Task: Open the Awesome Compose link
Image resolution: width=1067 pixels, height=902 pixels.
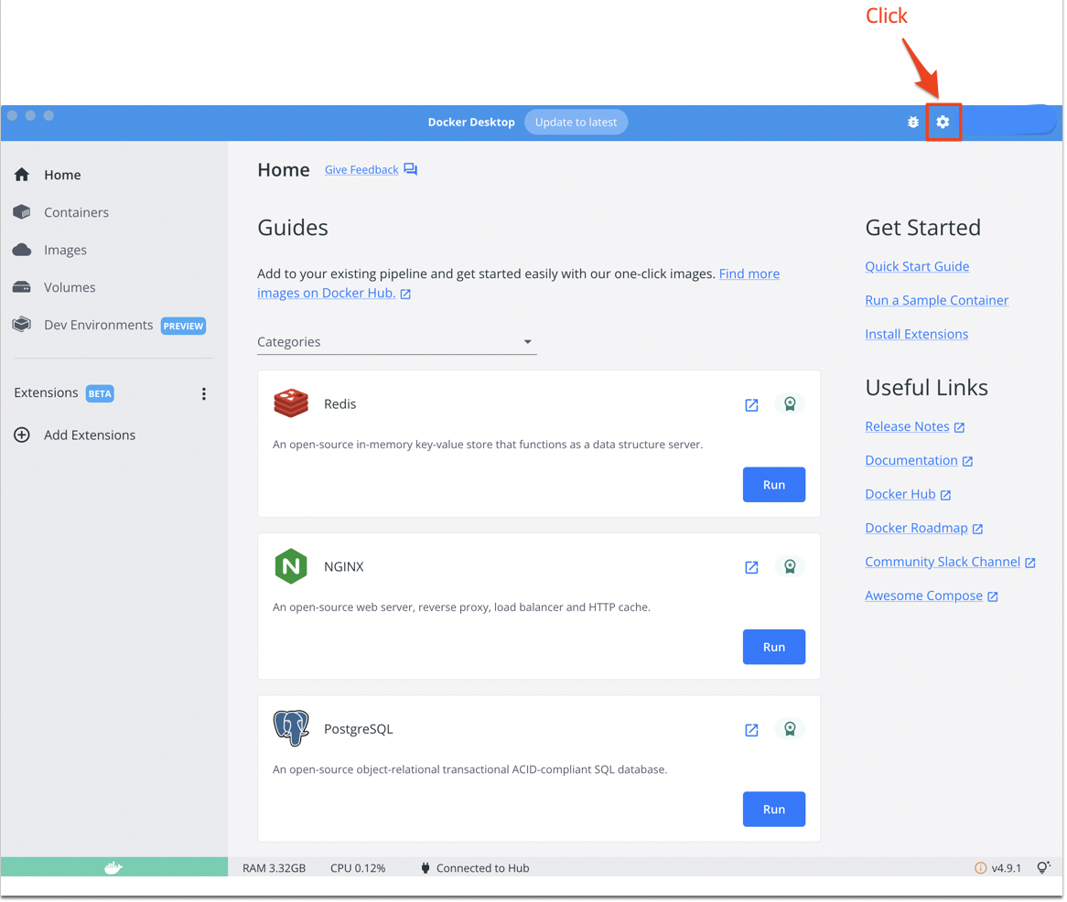Action: 925,596
